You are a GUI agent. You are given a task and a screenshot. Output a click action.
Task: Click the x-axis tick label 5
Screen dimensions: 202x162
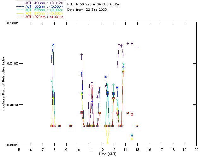19,150
